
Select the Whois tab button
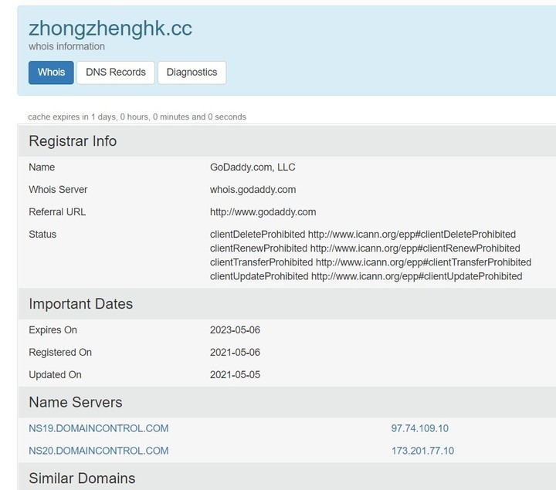tap(51, 73)
